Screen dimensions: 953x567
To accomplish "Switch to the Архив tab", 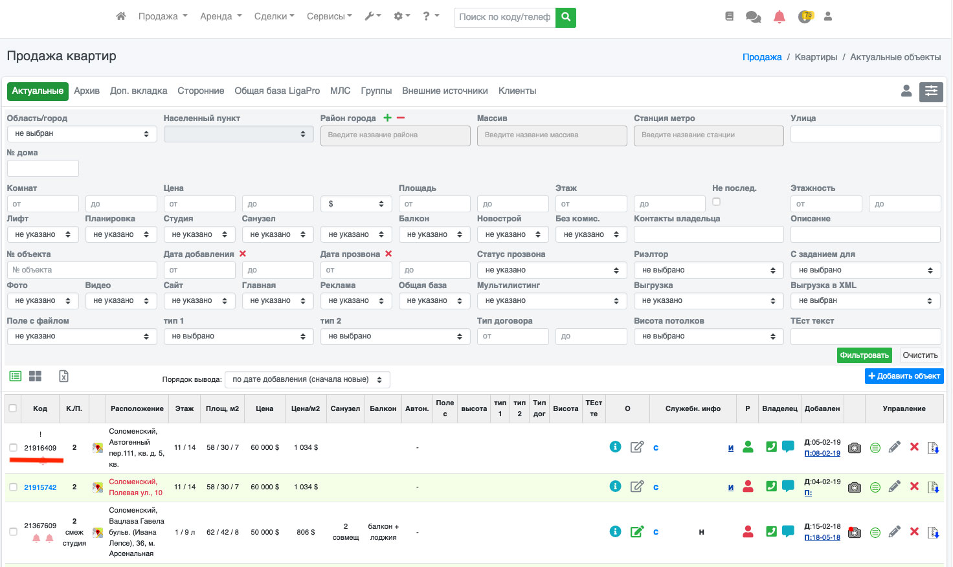I will point(87,91).
